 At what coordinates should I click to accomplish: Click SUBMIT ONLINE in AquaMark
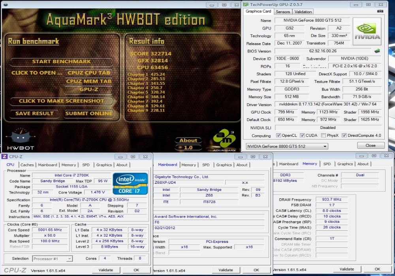pyautogui.click(x=88, y=114)
